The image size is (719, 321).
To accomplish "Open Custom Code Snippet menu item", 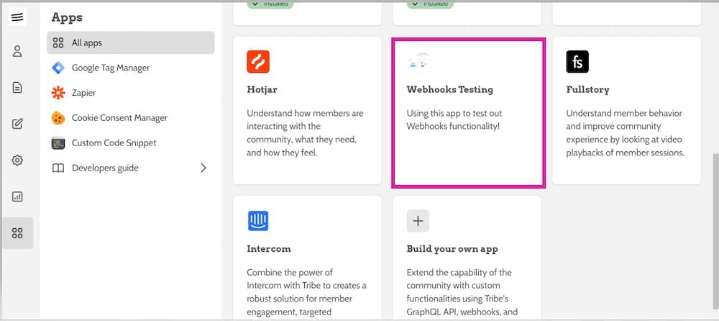I will [x=131, y=143].
